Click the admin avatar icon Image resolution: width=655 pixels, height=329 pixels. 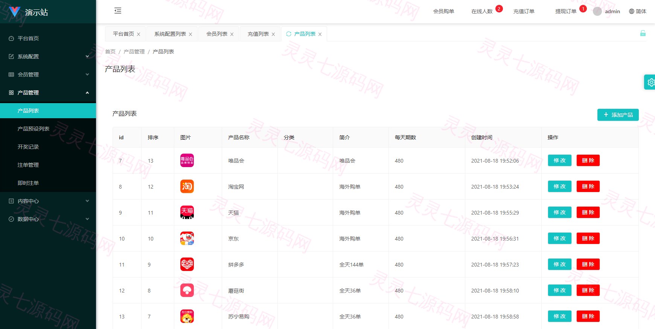(597, 11)
